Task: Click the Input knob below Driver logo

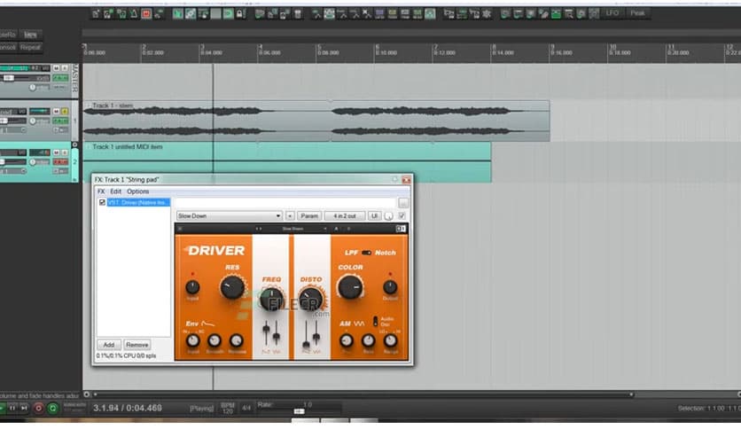Action: point(192,287)
